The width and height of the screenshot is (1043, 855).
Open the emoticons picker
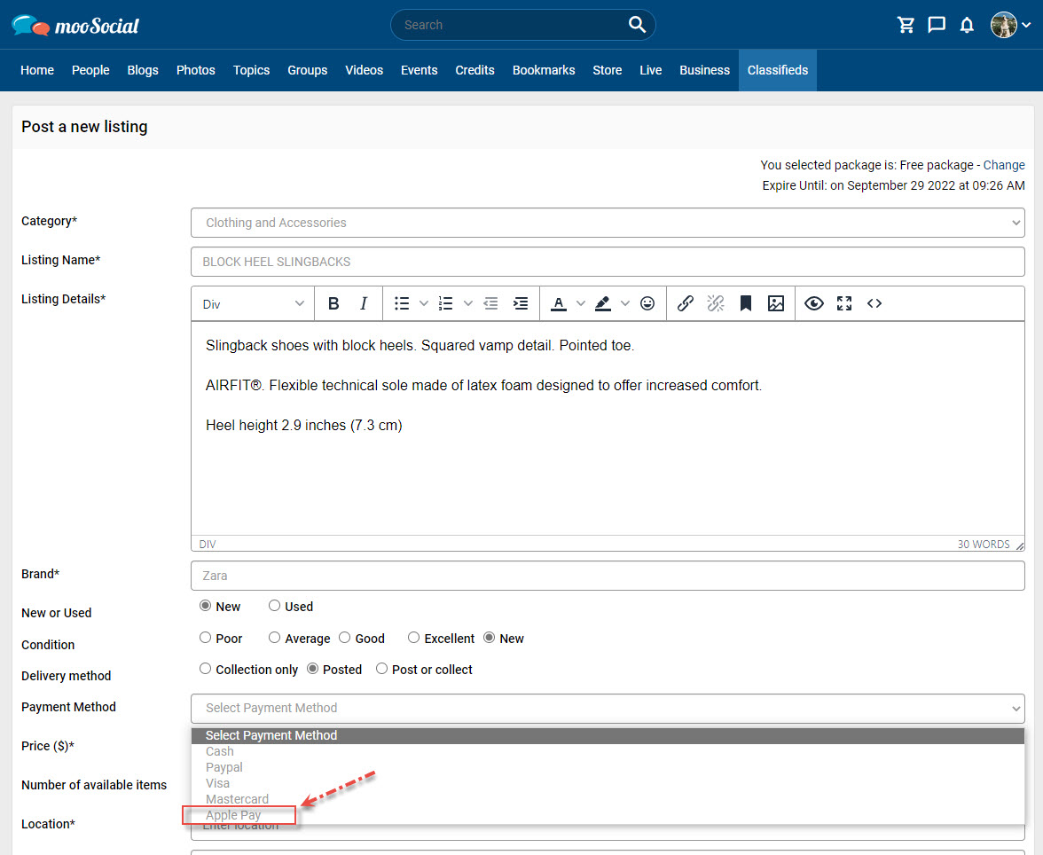click(x=647, y=303)
